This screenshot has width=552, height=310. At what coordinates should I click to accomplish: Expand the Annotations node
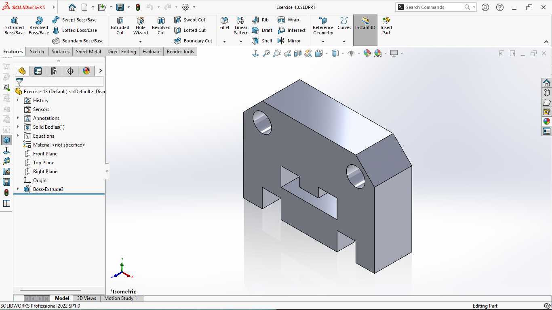[x=18, y=118]
